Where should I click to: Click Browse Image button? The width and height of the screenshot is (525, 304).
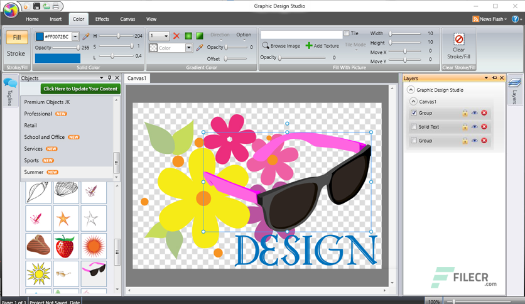click(281, 45)
